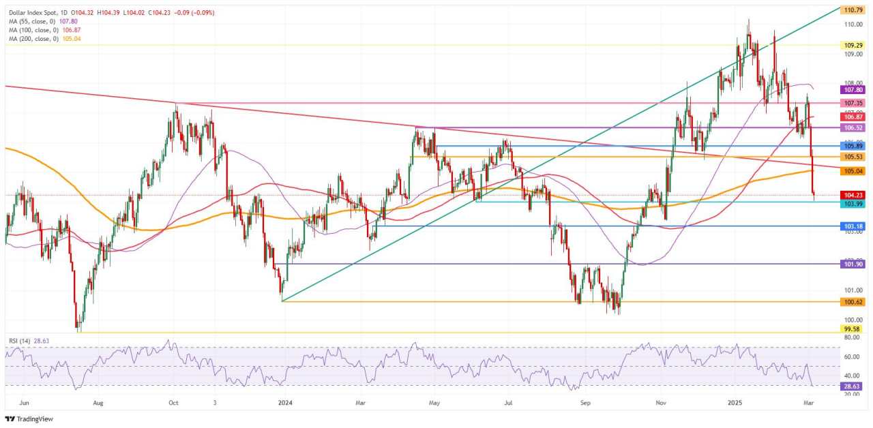873x428 pixels.
Task: Click the 80.00 RSI axis label
Action: (x=852, y=337)
